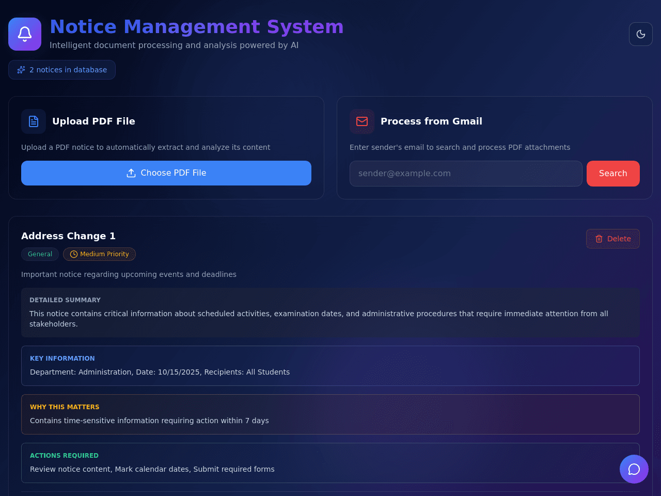The height and width of the screenshot is (496, 661).
Task: Click the ACTIONS REQUIRED label
Action: [x=64, y=456]
